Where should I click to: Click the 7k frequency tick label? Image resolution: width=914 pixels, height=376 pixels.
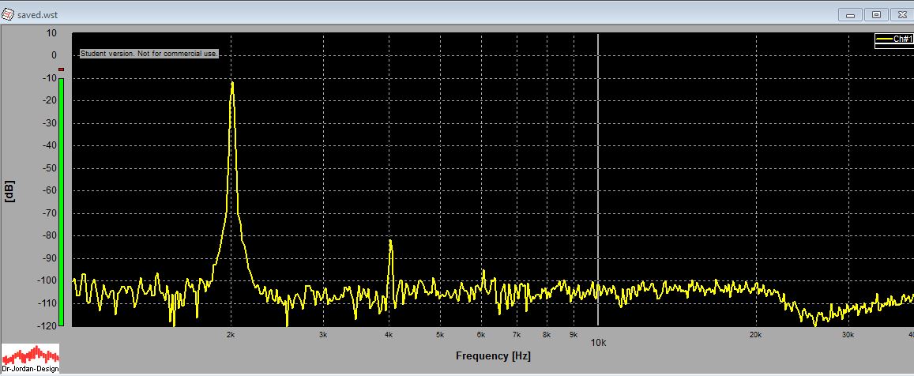[x=517, y=335]
